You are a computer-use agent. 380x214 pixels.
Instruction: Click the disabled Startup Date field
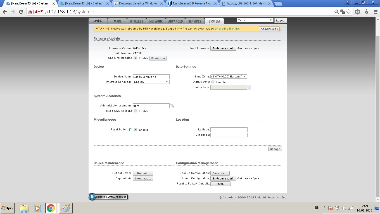click(229, 87)
